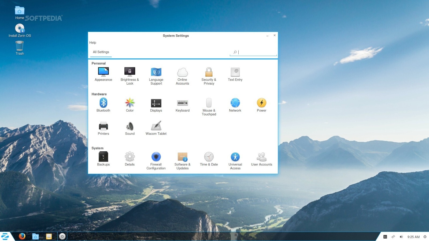429x241 pixels.
Task: Open Appearance settings
Action: 103,74
